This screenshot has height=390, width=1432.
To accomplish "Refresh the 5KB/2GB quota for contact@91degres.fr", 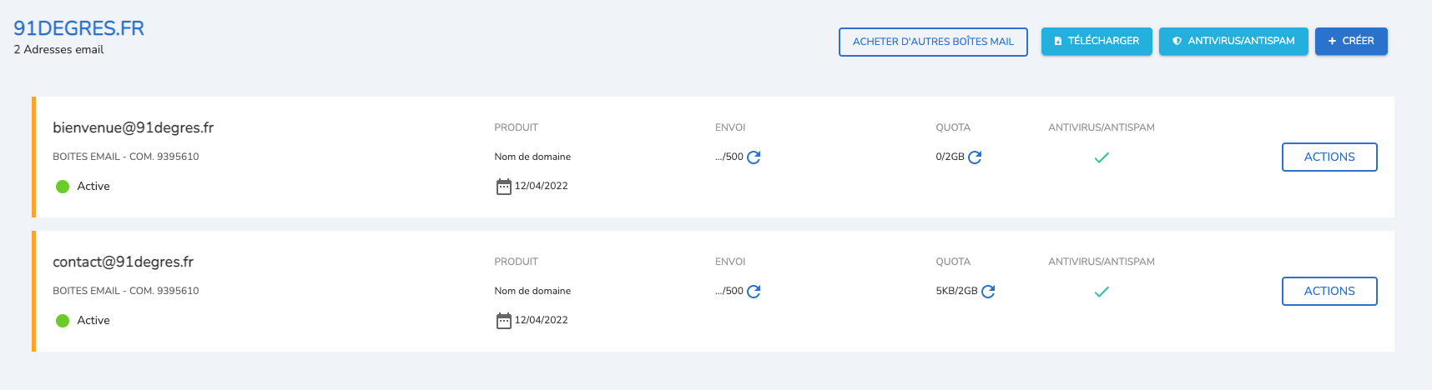I will pyautogui.click(x=988, y=292).
